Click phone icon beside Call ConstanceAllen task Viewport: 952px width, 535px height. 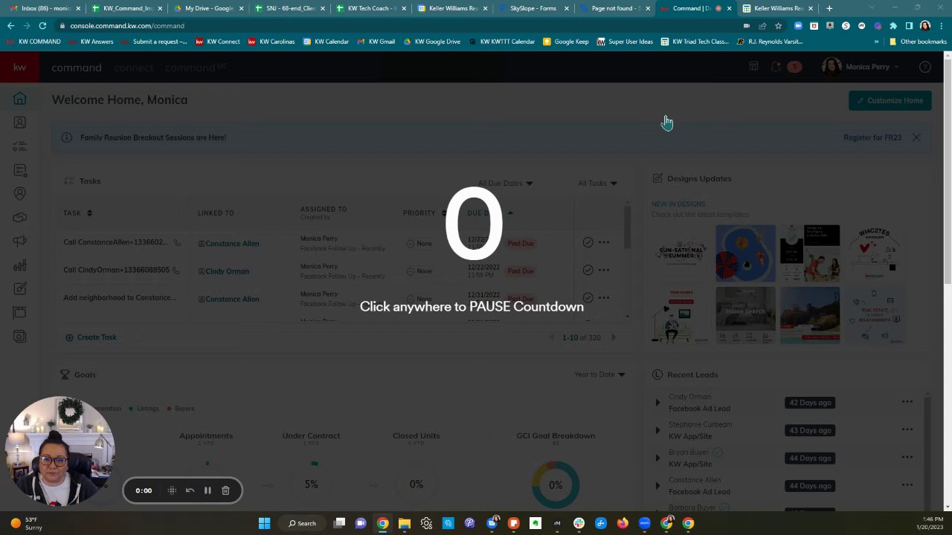pyautogui.click(x=177, y=243)
